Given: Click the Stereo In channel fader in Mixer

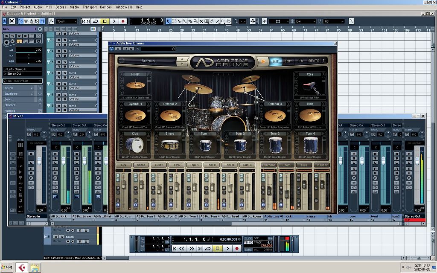Looking at the screenshot, I should pyautogui.click(x=39, y=160).
